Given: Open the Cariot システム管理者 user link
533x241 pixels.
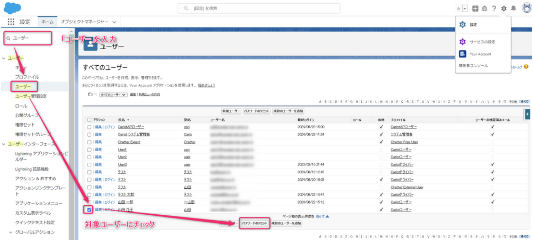Looking at the screenshot, I should pos(134,134).
